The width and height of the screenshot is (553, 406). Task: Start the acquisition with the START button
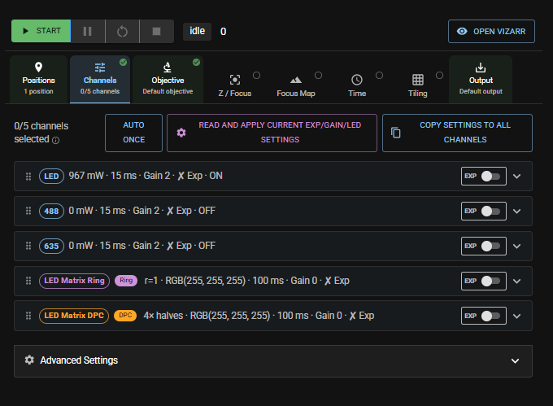[x=41, y=31]
